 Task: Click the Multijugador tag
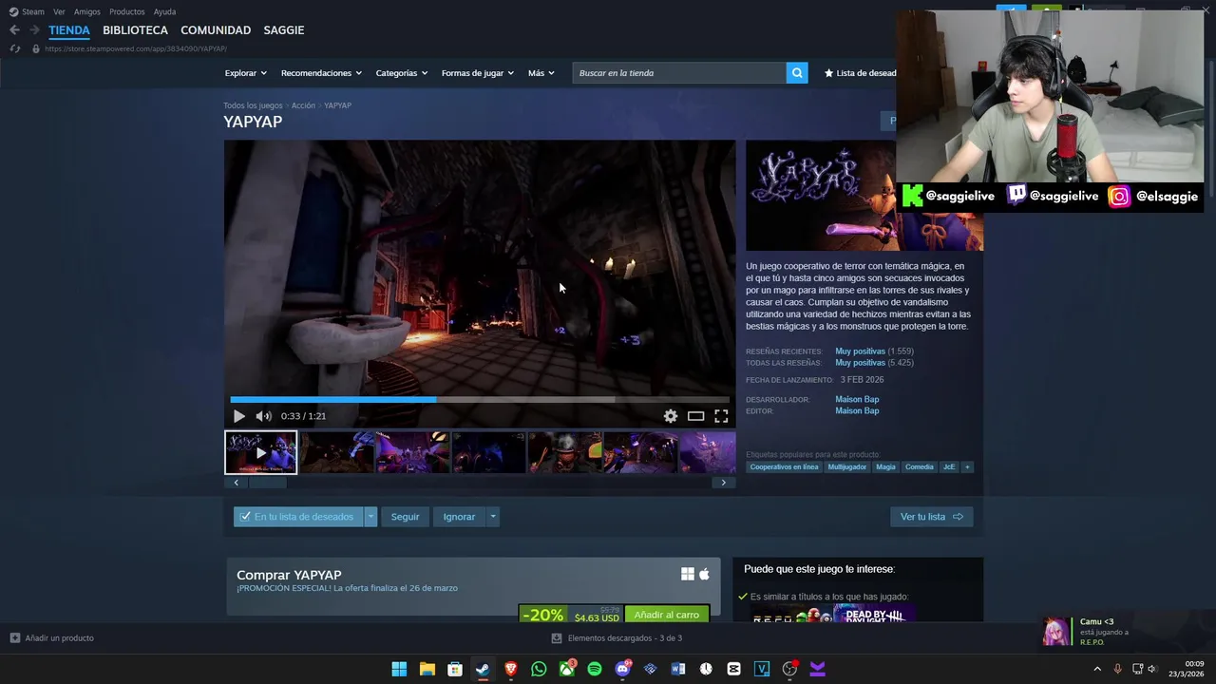tap(846, 467)
